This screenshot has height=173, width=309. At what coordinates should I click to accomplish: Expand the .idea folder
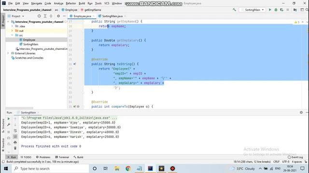point(12,26)
